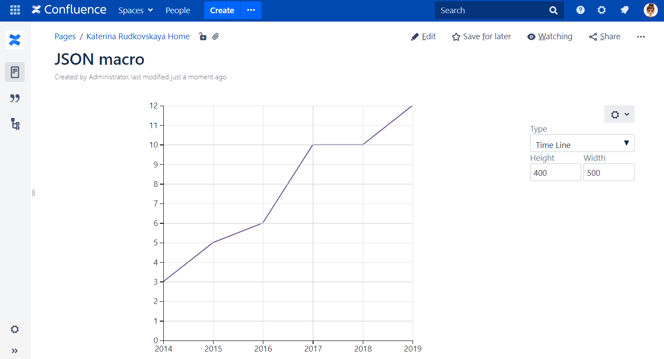This screenshot has height=359, width=664.
Task: Open the app switcher grid icon
Action: (x=15, y=10)
